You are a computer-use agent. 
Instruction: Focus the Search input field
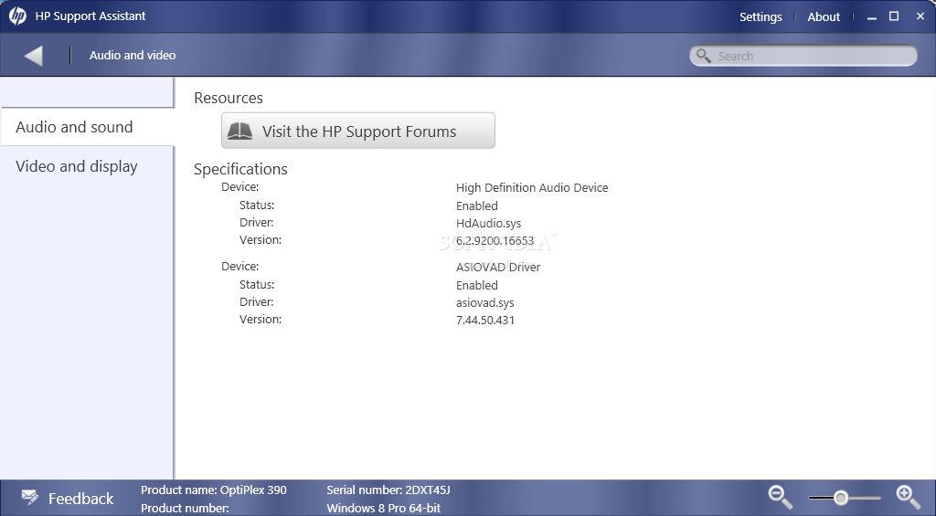click(803, 56)
